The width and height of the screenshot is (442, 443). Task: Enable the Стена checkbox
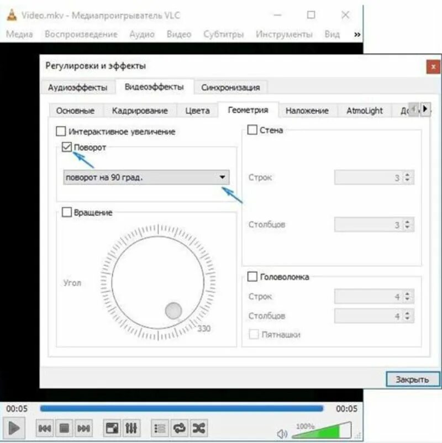[252, 130]
